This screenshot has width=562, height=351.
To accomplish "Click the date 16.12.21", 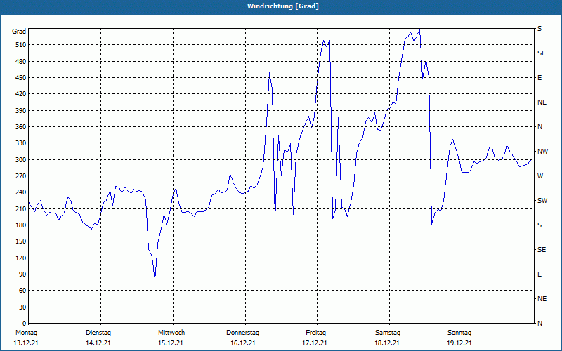I will [243, 343].
